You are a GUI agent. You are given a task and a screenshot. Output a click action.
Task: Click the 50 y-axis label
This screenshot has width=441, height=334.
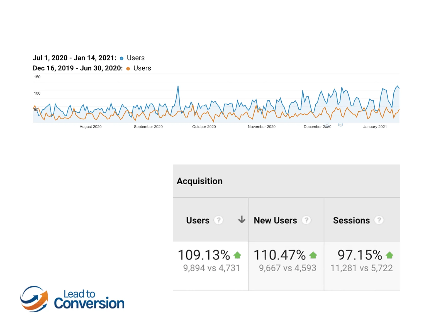(36, 110)
